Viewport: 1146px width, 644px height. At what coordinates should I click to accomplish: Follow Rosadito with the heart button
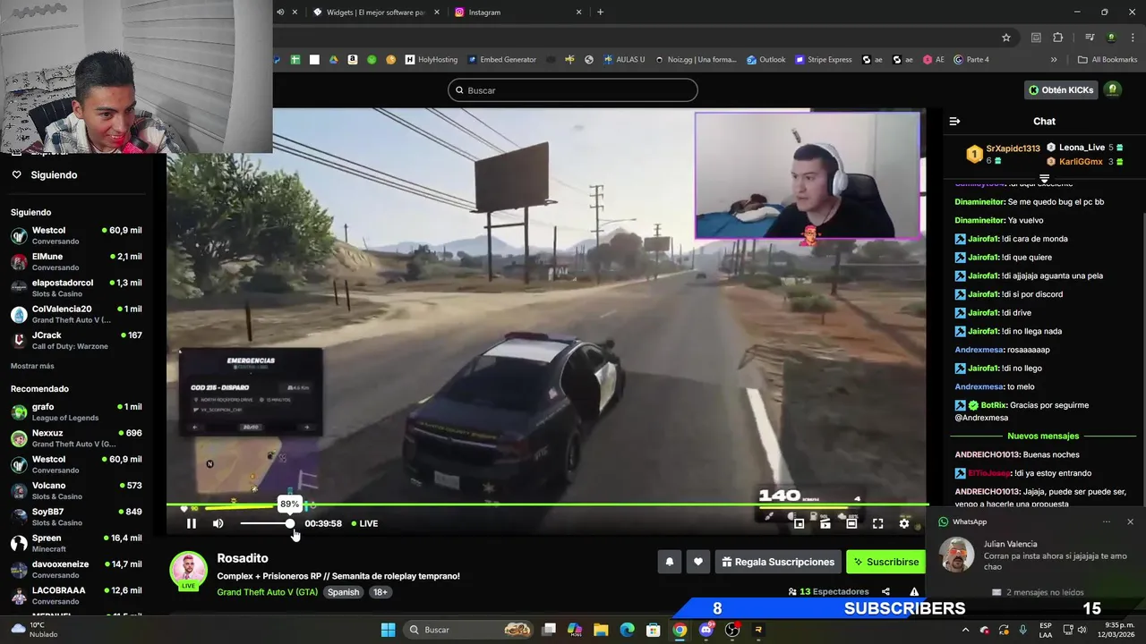click(x=698, y=562)
